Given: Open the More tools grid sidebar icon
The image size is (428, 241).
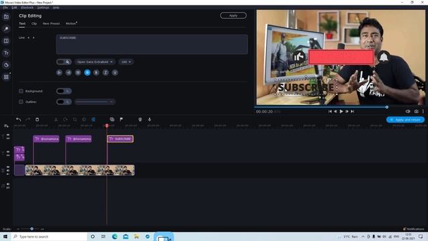Looking at the screenshot, I should (6, 77).
